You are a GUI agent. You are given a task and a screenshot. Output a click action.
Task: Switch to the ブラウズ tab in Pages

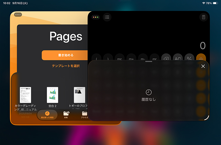coord(84,115)
